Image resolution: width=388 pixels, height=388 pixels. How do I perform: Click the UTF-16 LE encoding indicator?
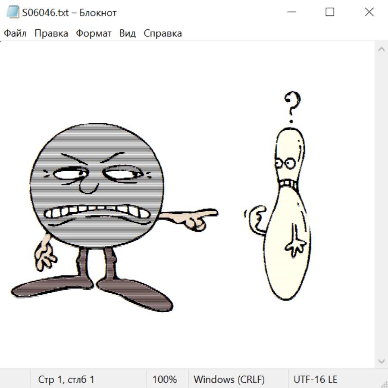pos(315,379)
